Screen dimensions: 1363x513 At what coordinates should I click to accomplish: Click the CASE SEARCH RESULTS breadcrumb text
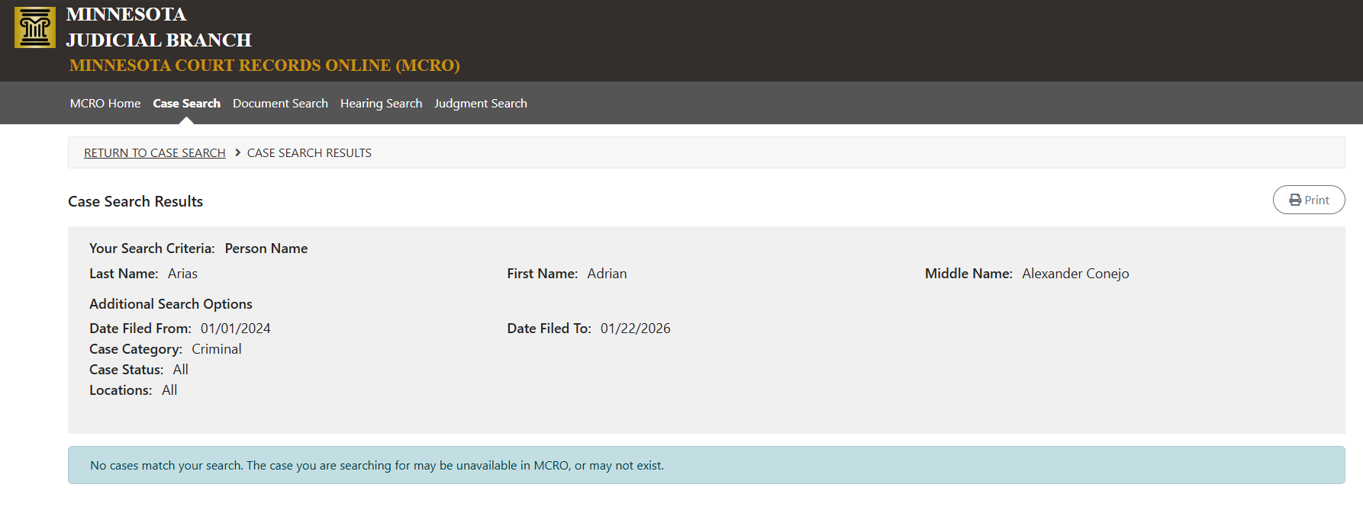[x=309, y=153]
